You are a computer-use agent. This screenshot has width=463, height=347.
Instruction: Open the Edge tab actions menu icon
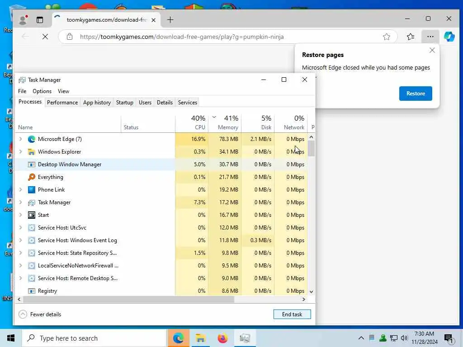click(40, 20)
